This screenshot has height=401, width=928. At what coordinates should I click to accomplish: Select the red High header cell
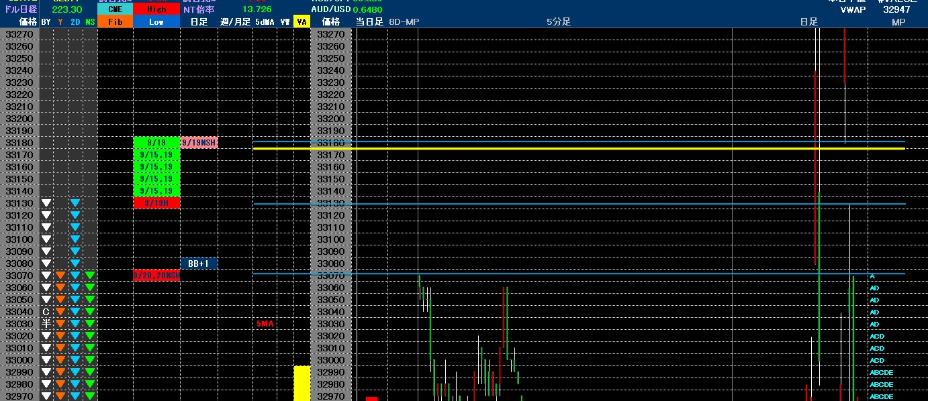[x=156, y=9]
